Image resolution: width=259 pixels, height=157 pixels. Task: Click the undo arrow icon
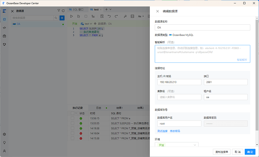coord(109,16)
